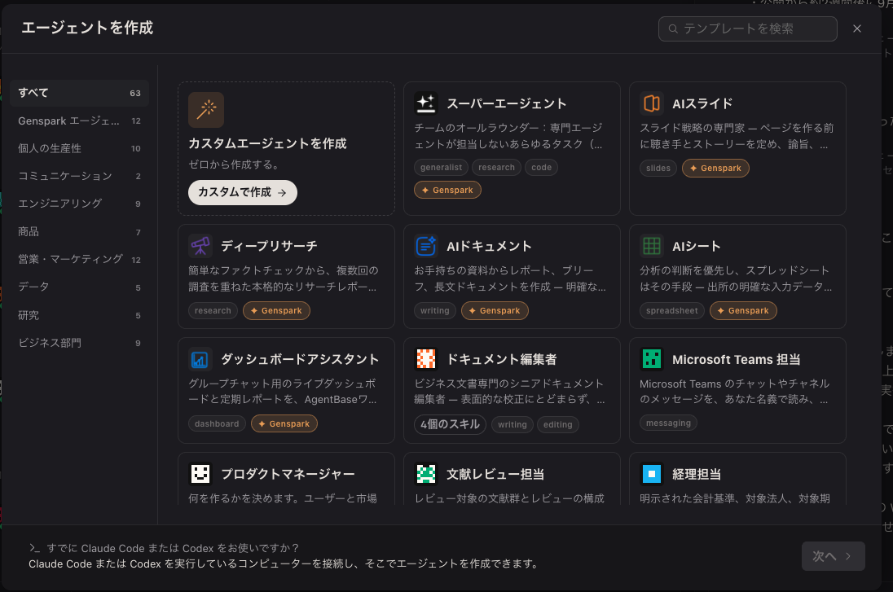
Task: Open the ドキュメント編集者 template title
Action: [502, 359]
